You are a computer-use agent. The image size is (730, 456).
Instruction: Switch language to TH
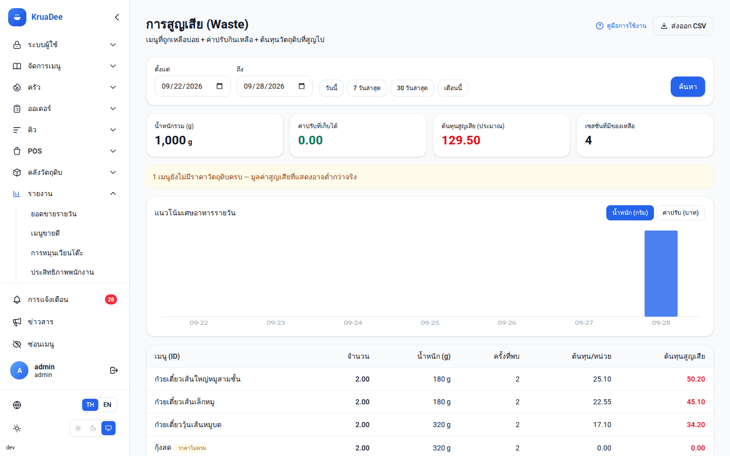90,405
